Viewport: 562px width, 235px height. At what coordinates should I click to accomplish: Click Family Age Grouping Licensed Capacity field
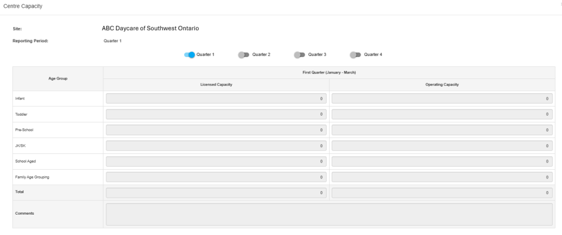(216, 177)
